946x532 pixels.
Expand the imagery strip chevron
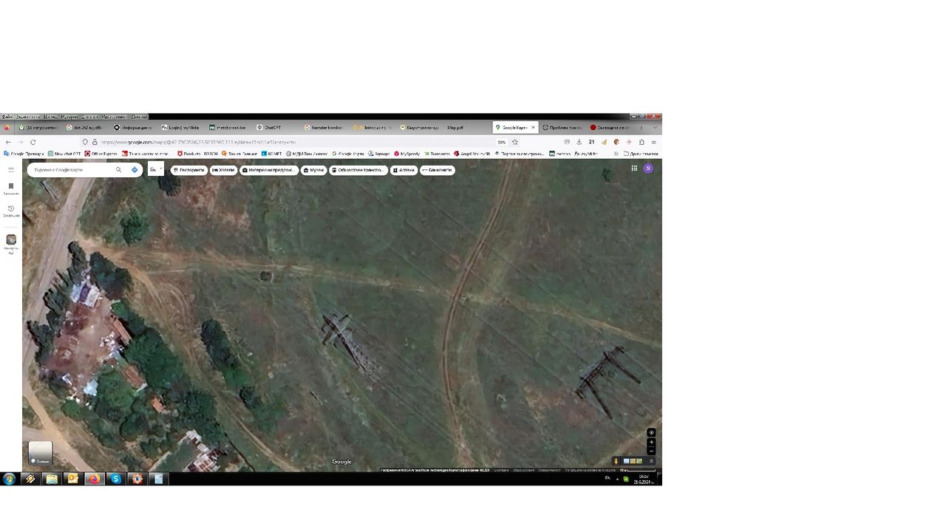(651, 461)
